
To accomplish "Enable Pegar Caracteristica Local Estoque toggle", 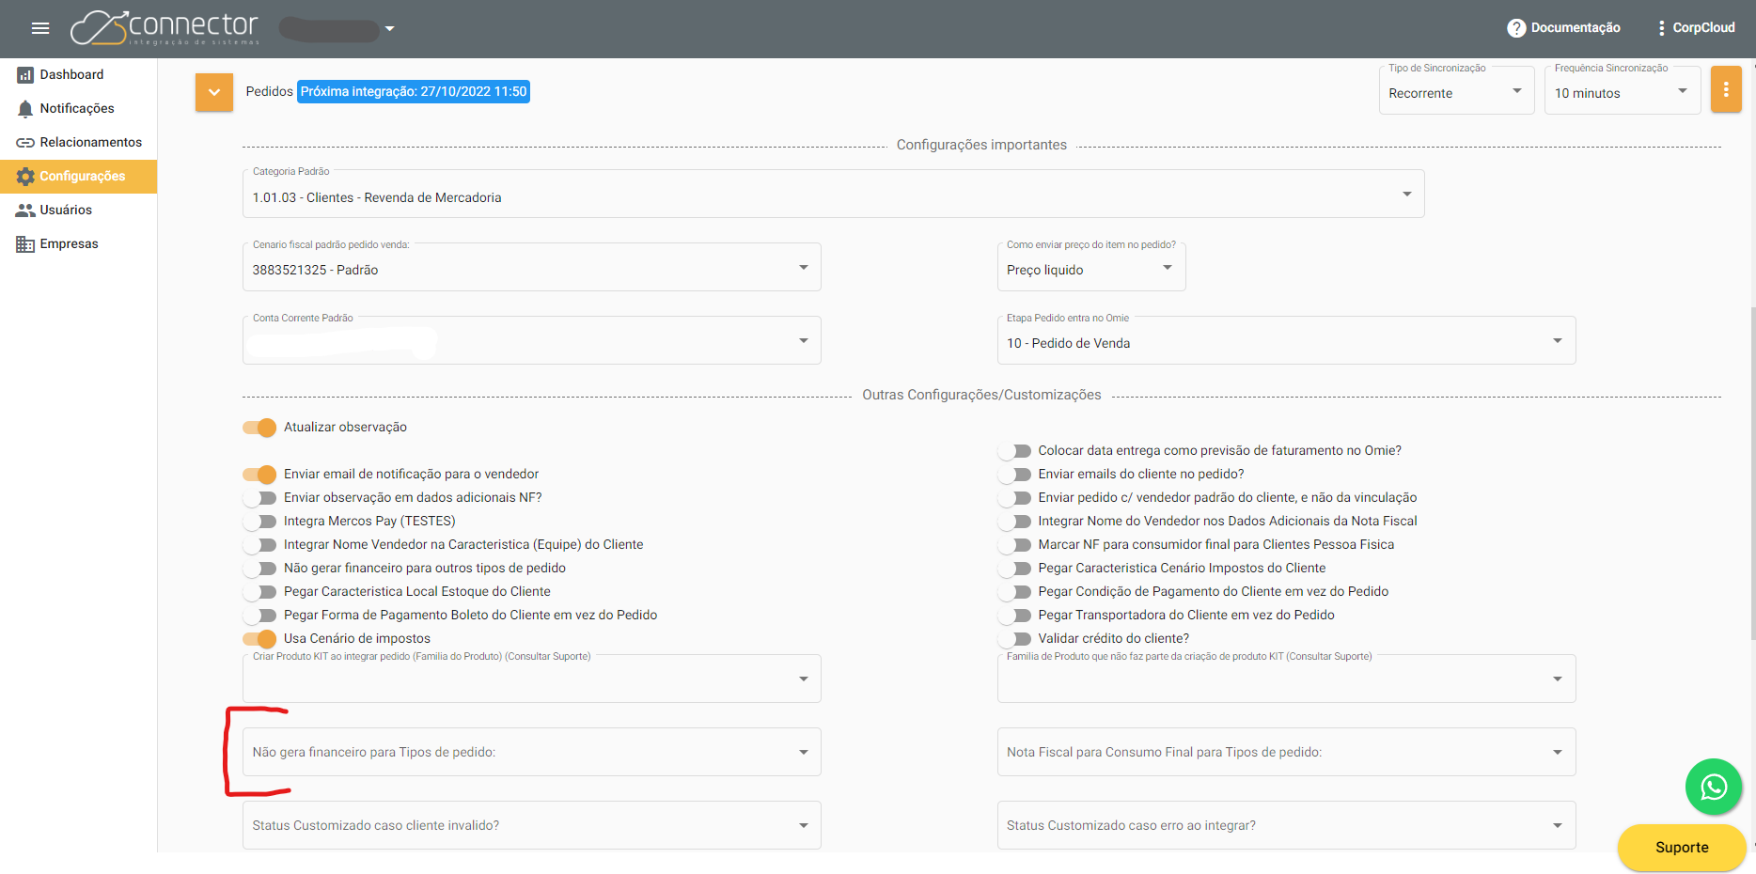I will click(259, 592).
